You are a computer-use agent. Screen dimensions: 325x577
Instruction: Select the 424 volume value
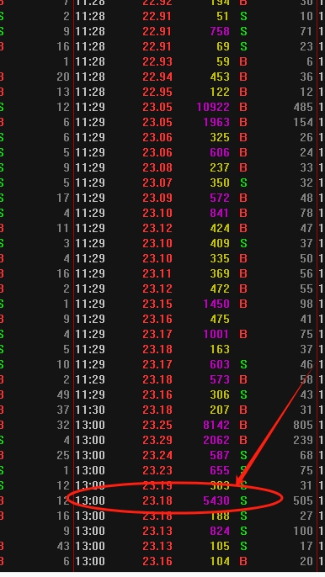[x=220, y=228]
